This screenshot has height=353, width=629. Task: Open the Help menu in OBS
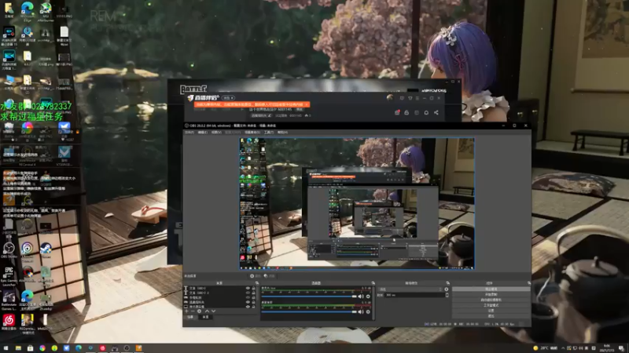[282, 133]
